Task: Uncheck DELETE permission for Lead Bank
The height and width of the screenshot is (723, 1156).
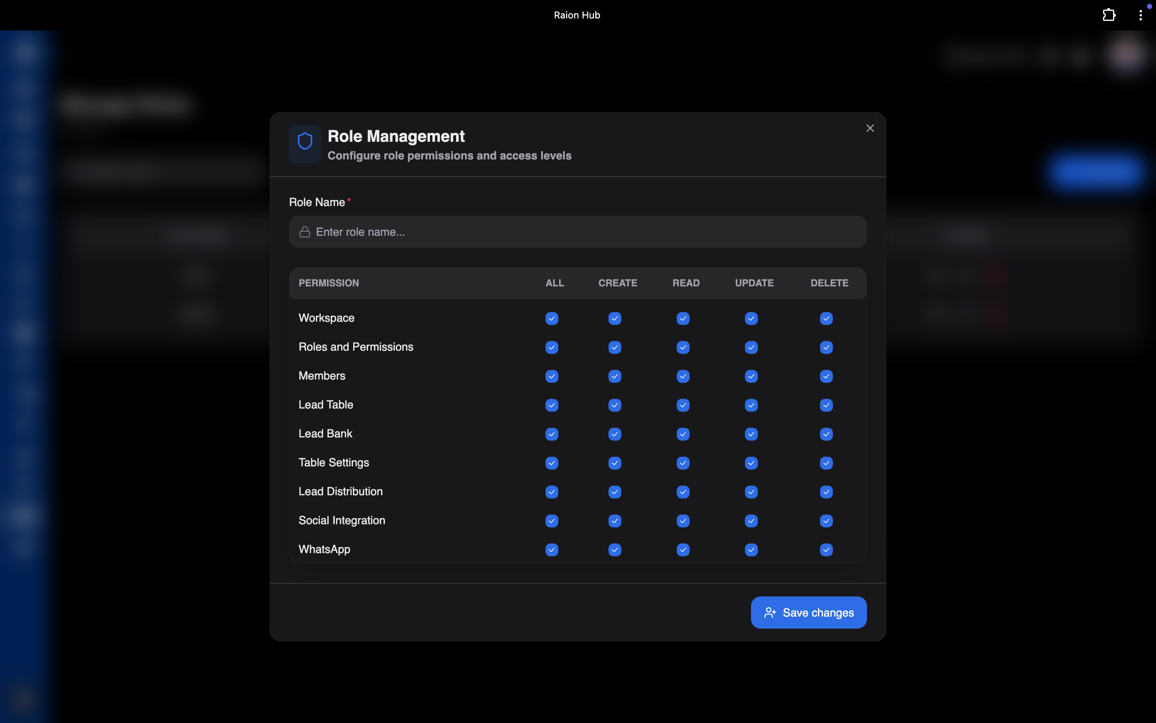Action: click(x=826, y=434)
